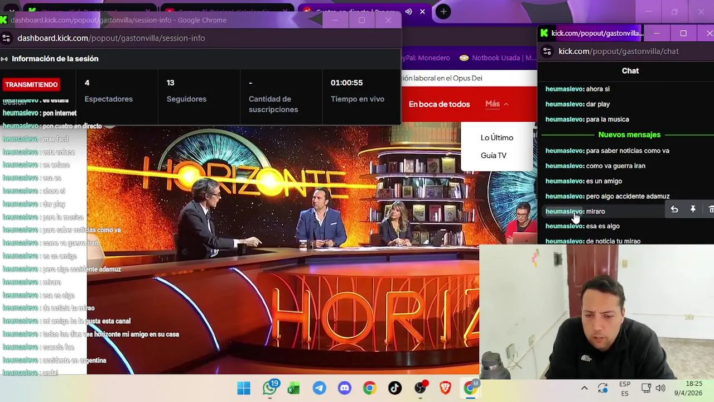This screenshot has height=402, width=714.
Task: Click the heumaslevo username on 'miraro' message
Action: click(x=564, y=211)
